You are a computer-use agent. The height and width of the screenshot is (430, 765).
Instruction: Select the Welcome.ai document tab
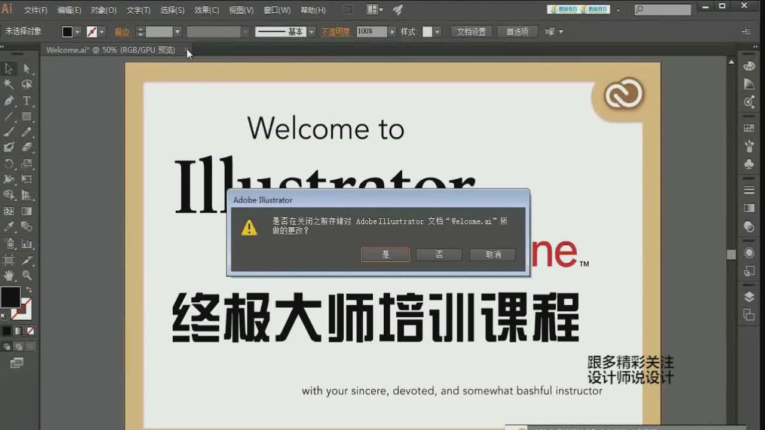point(111,50)
